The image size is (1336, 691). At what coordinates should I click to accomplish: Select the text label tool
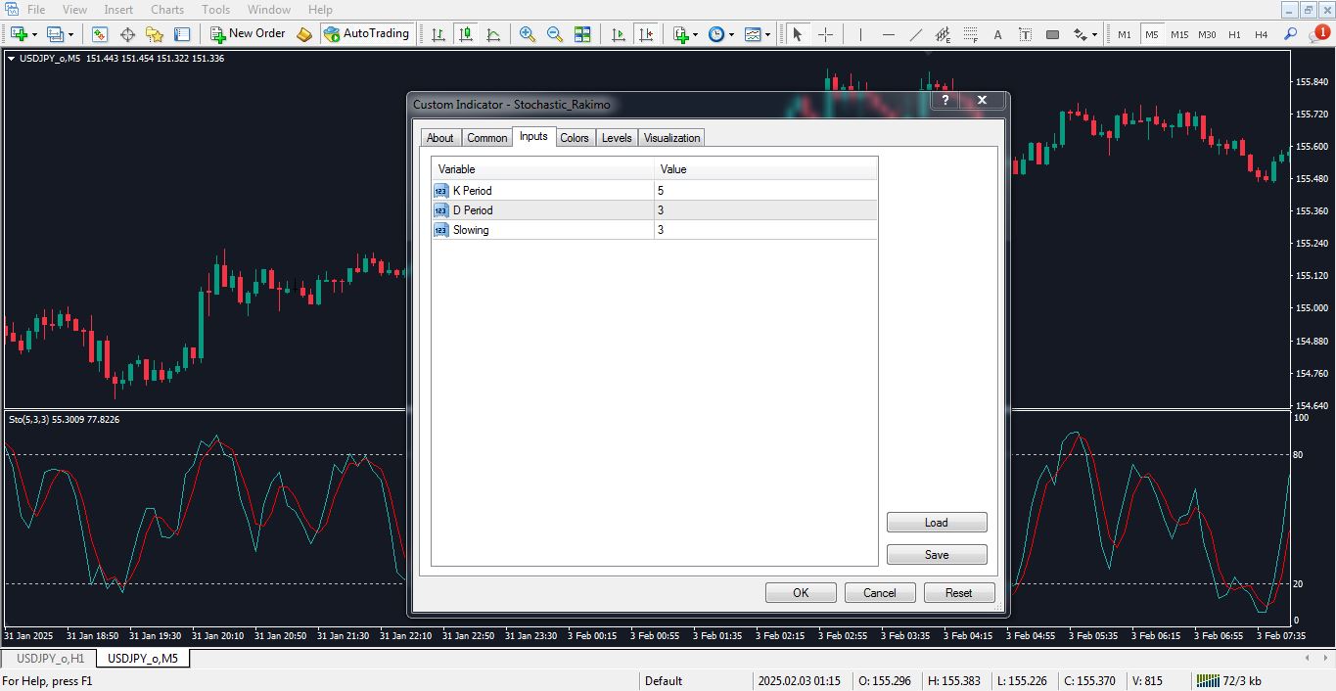[x=1025, y=34]
